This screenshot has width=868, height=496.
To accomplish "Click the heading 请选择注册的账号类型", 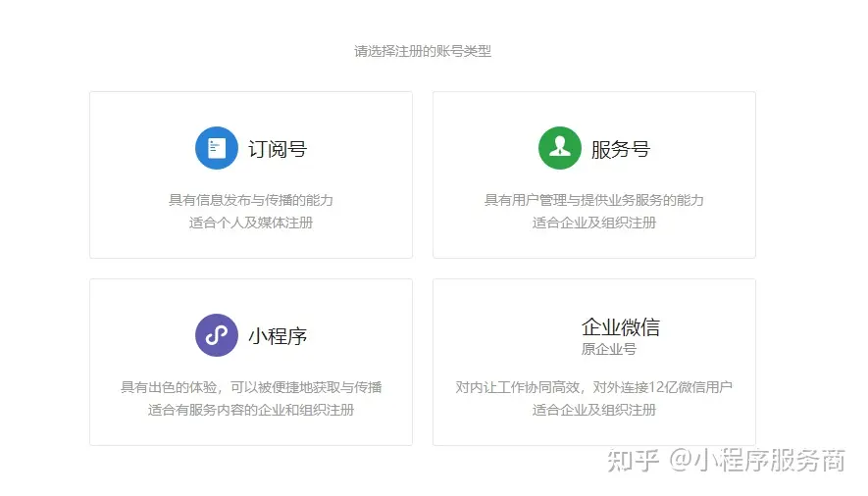I will point(423,51).
